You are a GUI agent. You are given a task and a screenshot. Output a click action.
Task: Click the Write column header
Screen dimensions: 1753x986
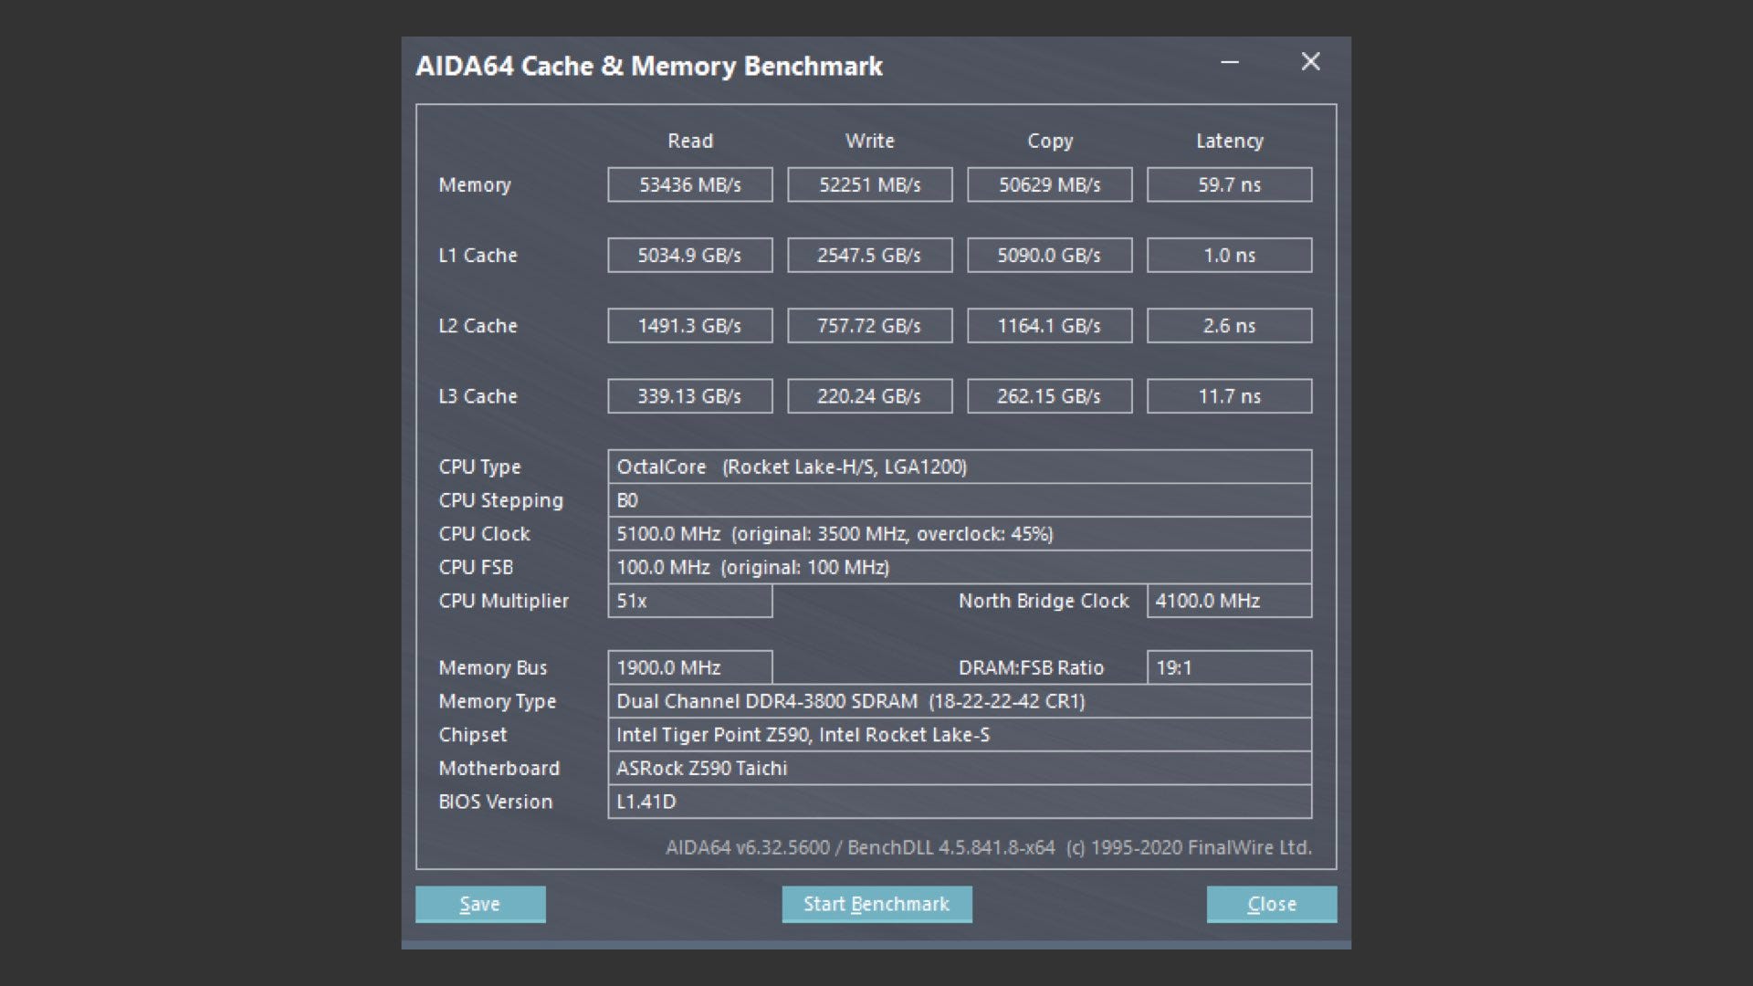pos(870,141)
